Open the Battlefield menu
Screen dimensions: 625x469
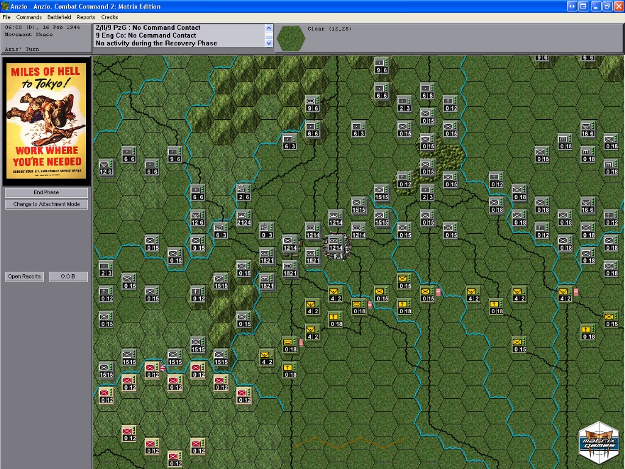[x=59, y=17]
